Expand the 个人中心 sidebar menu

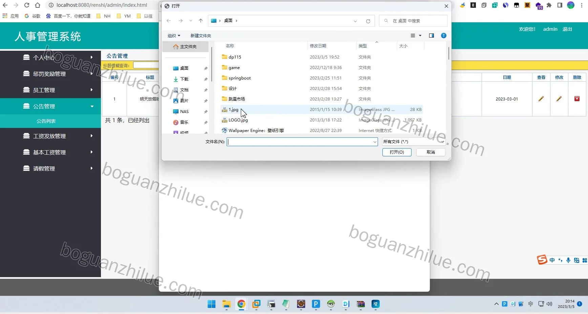pos(50,58)
